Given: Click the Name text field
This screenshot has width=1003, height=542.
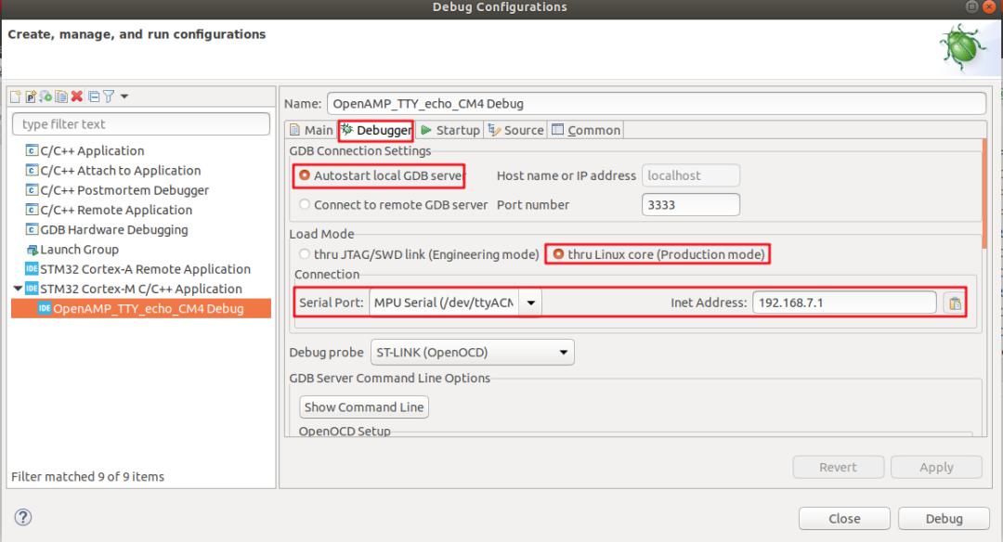Looking at the screenshot, I should [x=657, y=104].
